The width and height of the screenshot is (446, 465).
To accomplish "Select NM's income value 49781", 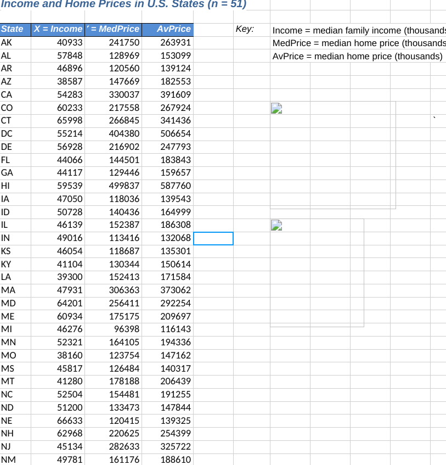I will (x=58, y=460).
